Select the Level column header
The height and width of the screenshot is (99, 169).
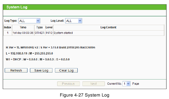[49, 28]
